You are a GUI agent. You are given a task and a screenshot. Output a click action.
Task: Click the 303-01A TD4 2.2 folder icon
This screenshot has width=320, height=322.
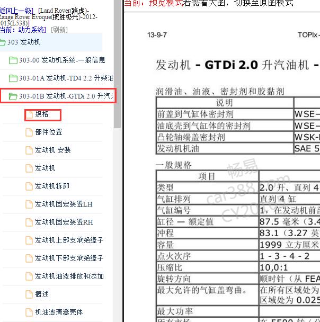(13, 78)
